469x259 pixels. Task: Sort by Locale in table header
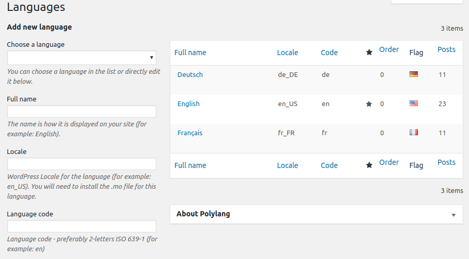[288, 53]
